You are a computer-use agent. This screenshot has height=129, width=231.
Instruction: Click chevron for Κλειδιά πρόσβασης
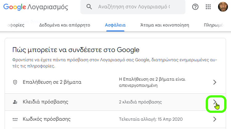[215, 102]
